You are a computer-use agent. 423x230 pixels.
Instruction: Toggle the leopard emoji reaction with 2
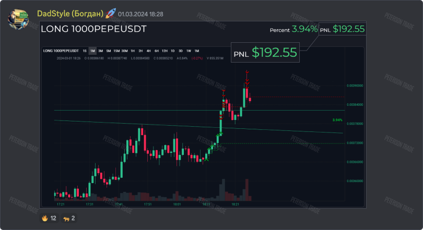(x=69, y=218)
